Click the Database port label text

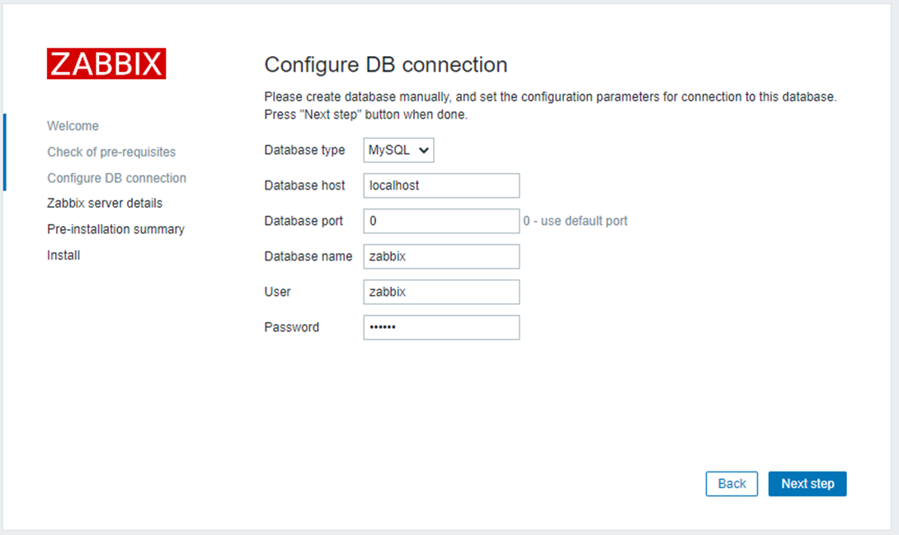point(304,221)
